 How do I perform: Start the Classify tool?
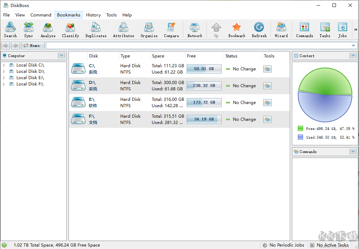70,30
